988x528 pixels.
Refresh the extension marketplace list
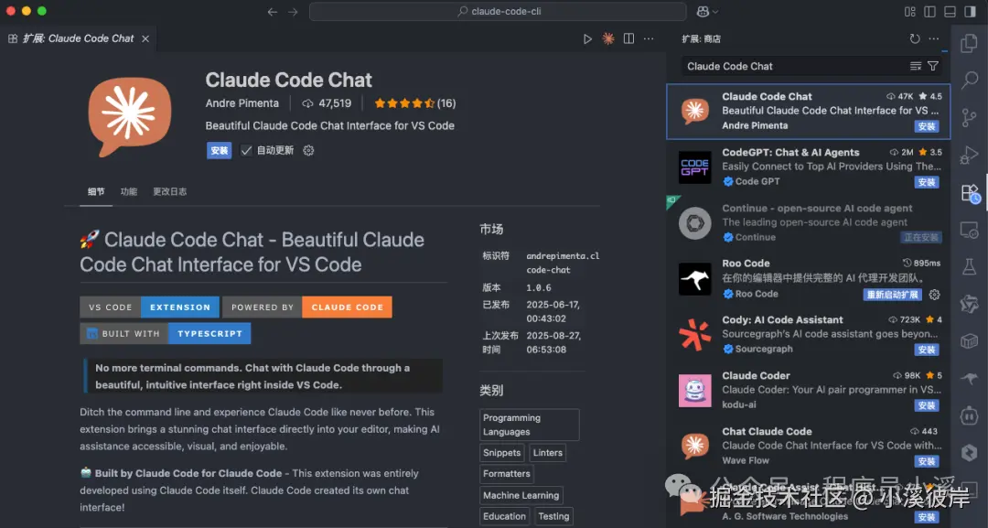tap(914, 38)
